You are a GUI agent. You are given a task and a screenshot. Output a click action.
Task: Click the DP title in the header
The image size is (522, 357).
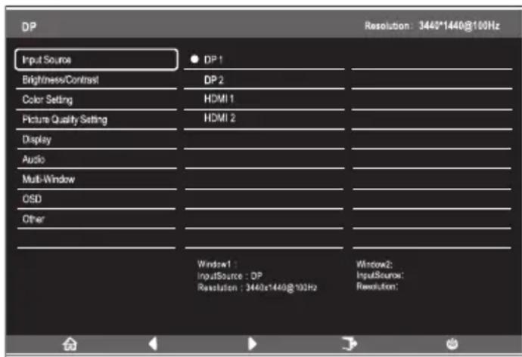click(29, 26)
